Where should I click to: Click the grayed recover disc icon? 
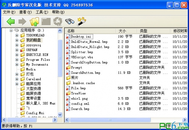click(x=58, y=21)
